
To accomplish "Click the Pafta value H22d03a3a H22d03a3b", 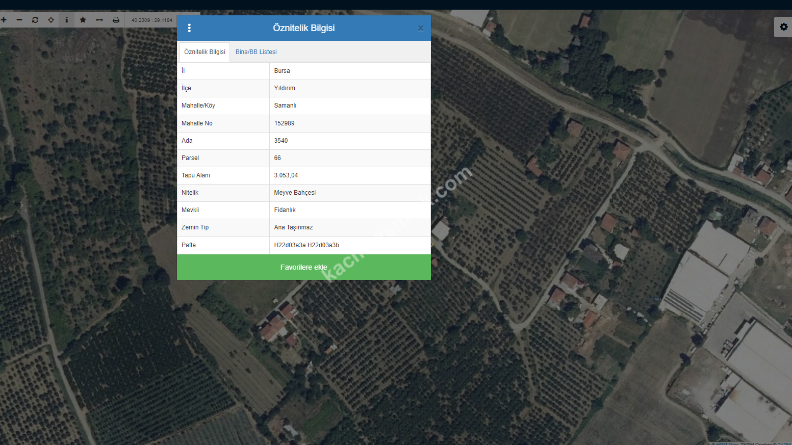I will pyautogui.click(x=306, y=245).
